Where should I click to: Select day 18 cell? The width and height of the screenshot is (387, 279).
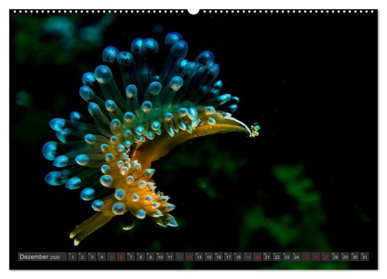pyautogui.click(x=238, y=257)
